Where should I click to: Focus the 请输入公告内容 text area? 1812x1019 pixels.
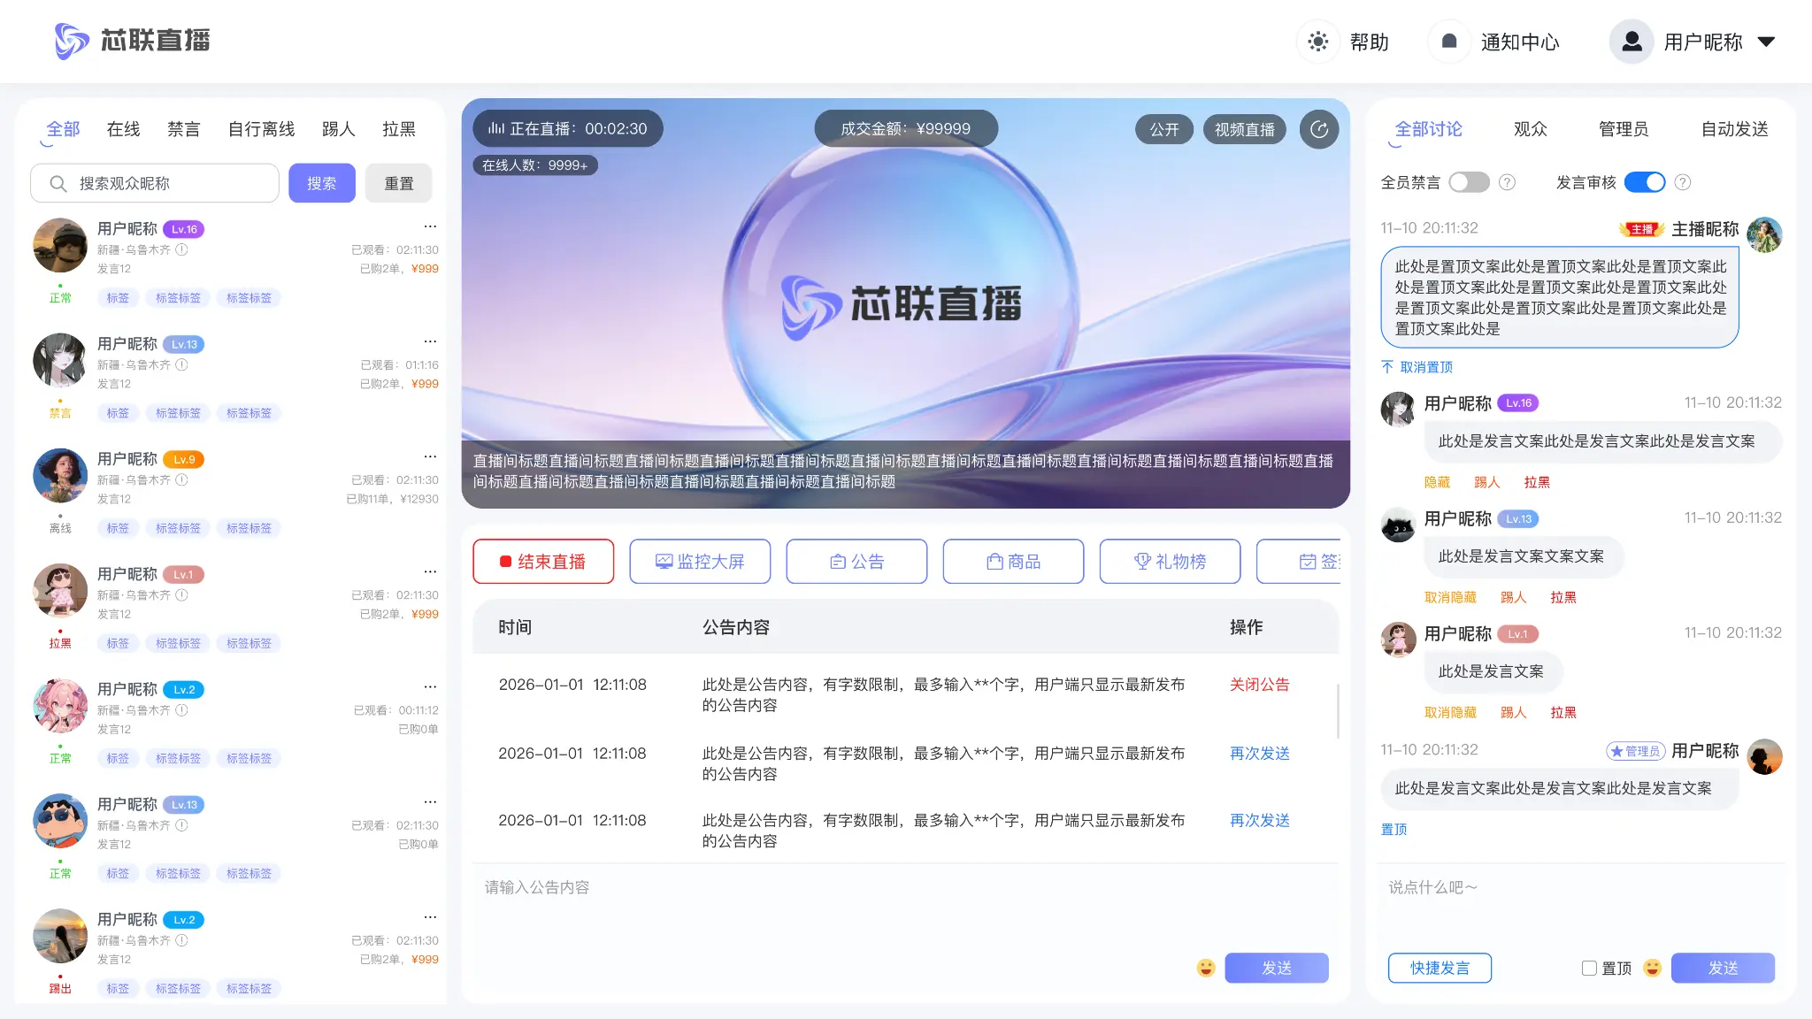906,907
